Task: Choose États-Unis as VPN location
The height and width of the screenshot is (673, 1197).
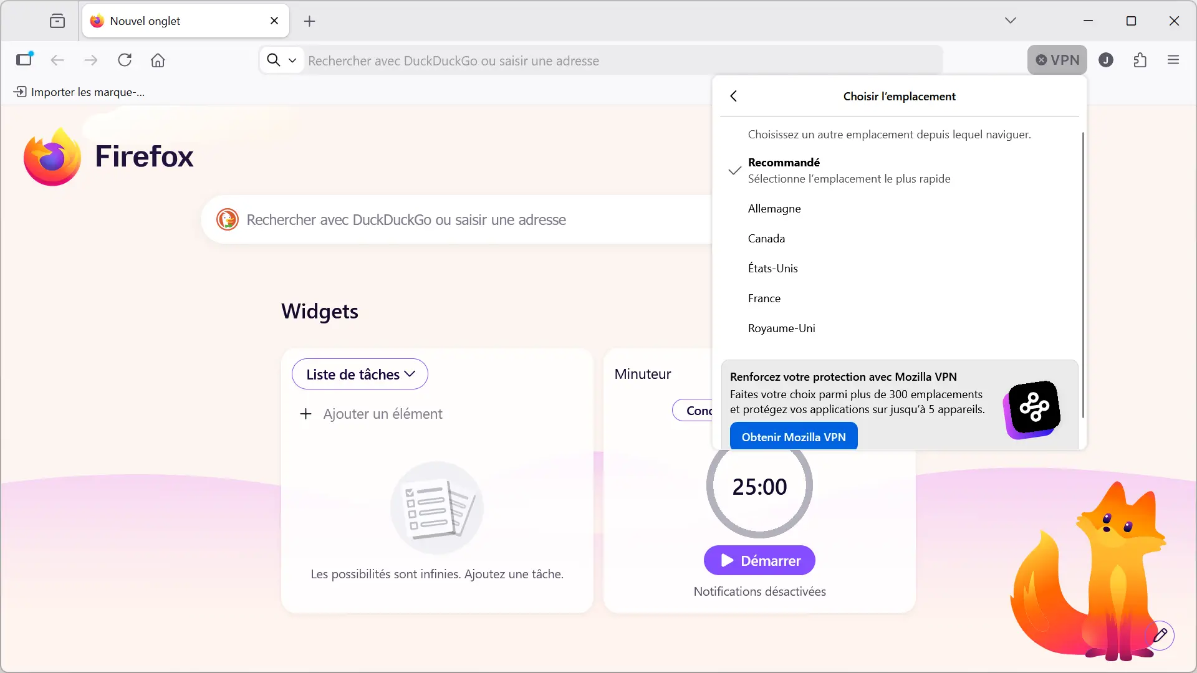Action: coord(900,269)
